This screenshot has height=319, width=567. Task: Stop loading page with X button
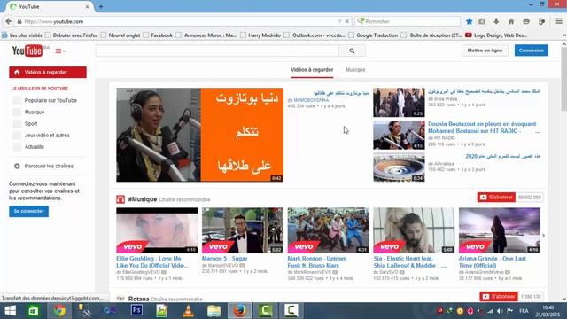click(346, 21)
